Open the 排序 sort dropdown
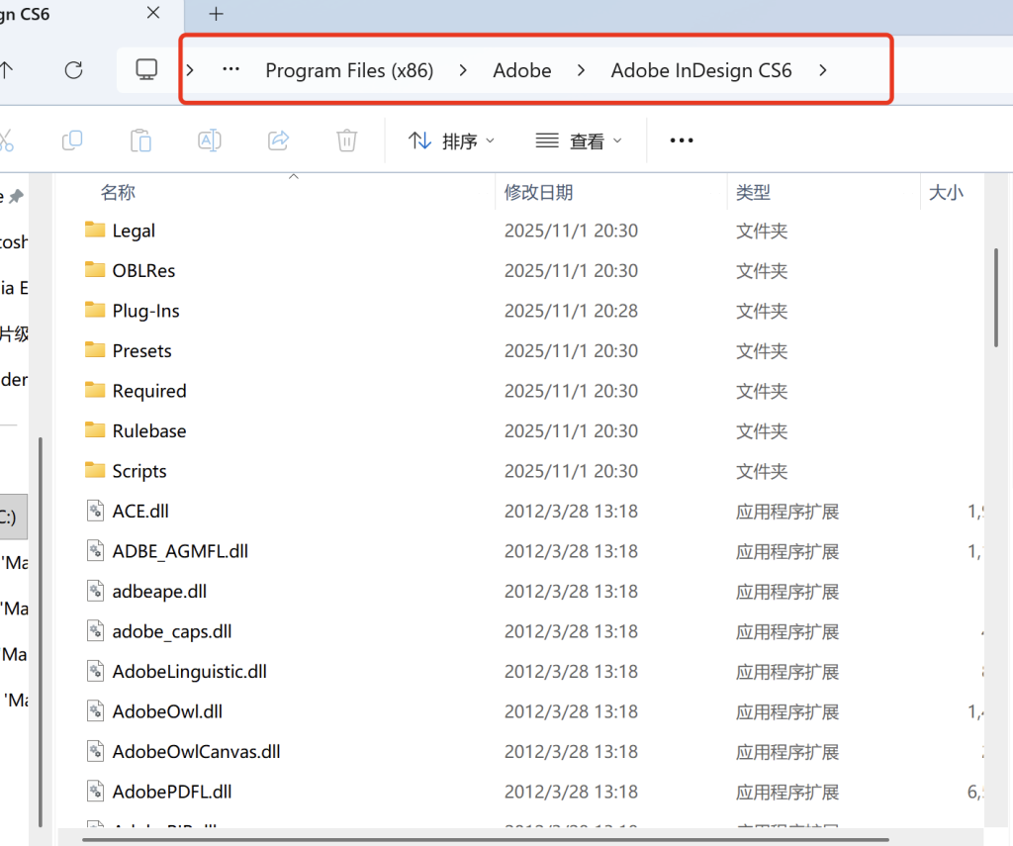 tap(452, 141)
